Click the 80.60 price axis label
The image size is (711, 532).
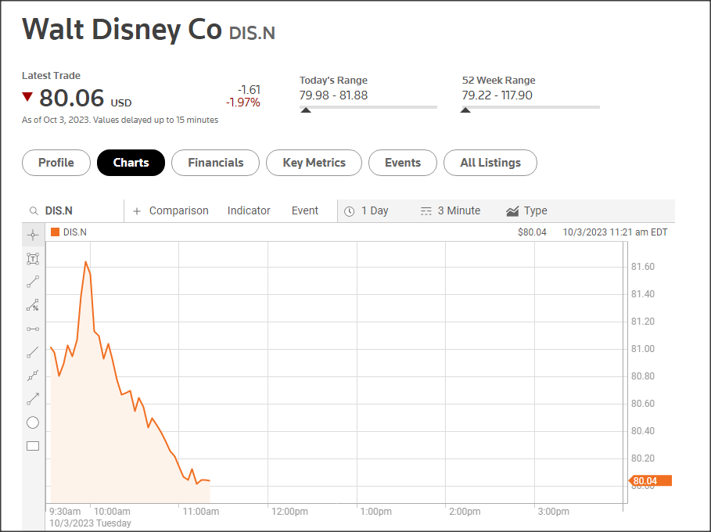pyautogui.click(x=643, y=404)
